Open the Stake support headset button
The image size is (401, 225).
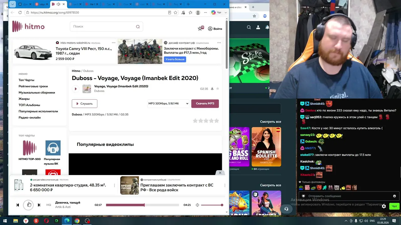pos(286,209)
